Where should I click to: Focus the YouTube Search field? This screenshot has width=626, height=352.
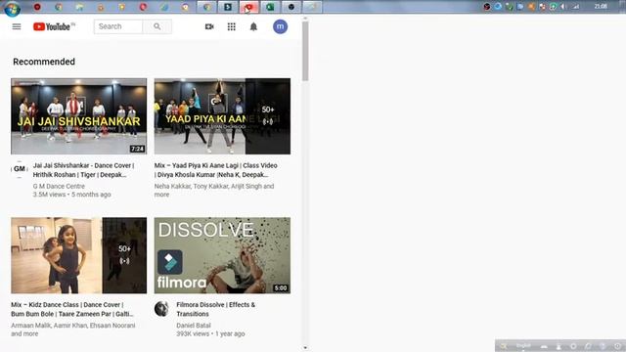118,26
